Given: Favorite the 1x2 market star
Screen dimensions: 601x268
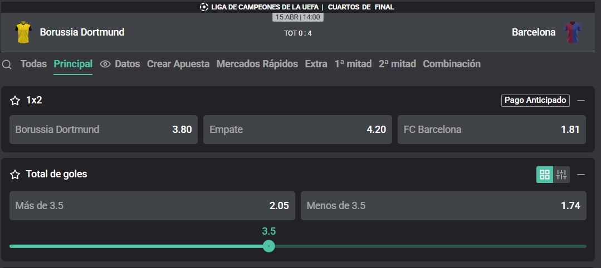Looking at the screenshot, I should (x=15, y=101).
